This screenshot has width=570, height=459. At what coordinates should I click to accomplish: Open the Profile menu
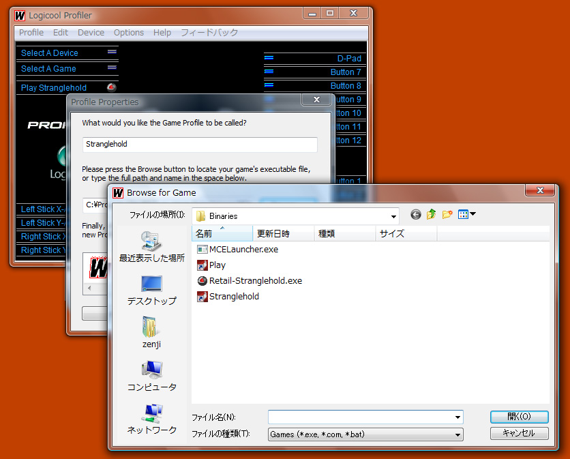(x=31, y=32)
